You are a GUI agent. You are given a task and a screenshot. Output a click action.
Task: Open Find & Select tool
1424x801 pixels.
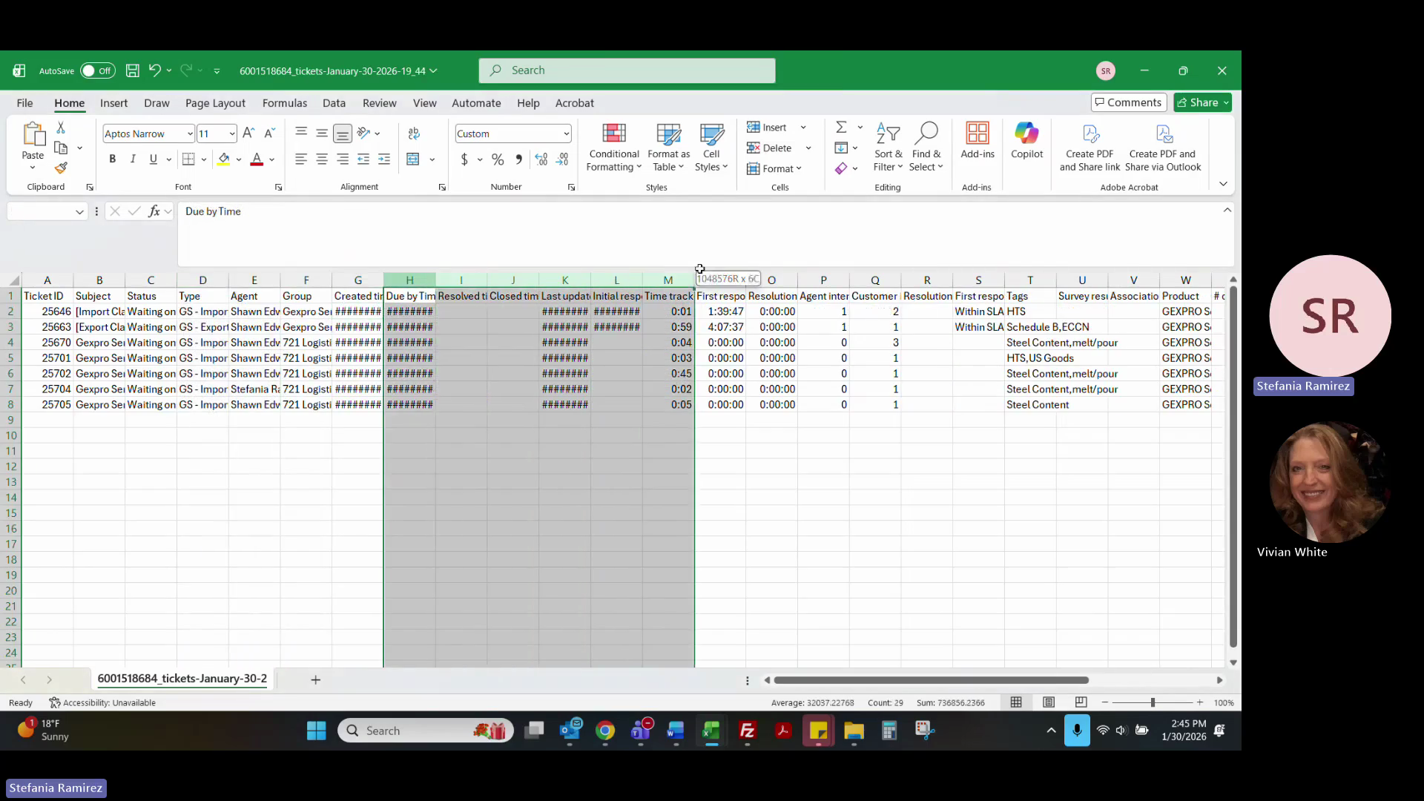coord(926,148)
